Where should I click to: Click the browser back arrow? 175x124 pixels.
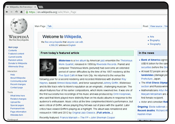(7, 12)
